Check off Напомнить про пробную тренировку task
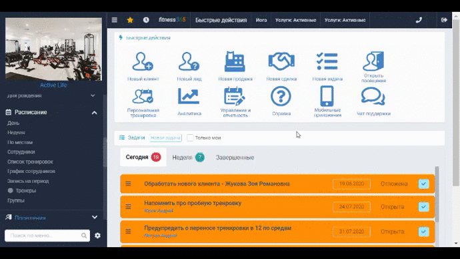The height and width of the screenshot is (259, 460). coord(423,207)
